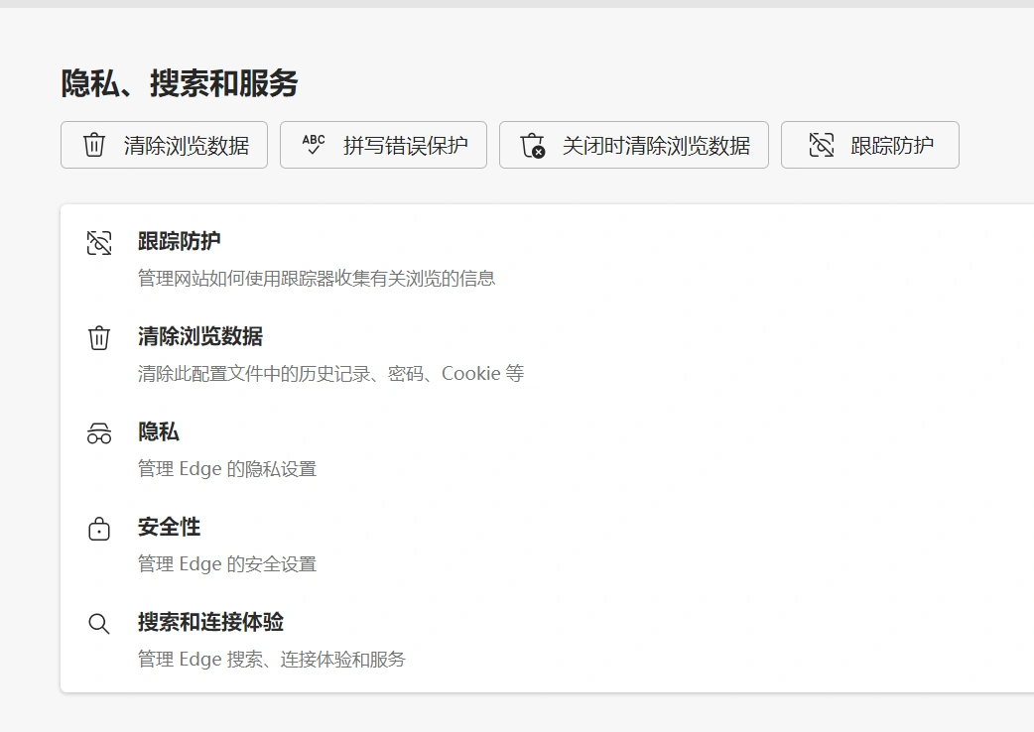The height and width of the screenshot is (732, 1034).
Task: Open the 隐私 settings entry
Action: tap(158, 432)
